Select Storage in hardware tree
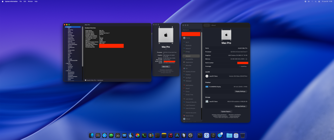 [x=70, y=59]
